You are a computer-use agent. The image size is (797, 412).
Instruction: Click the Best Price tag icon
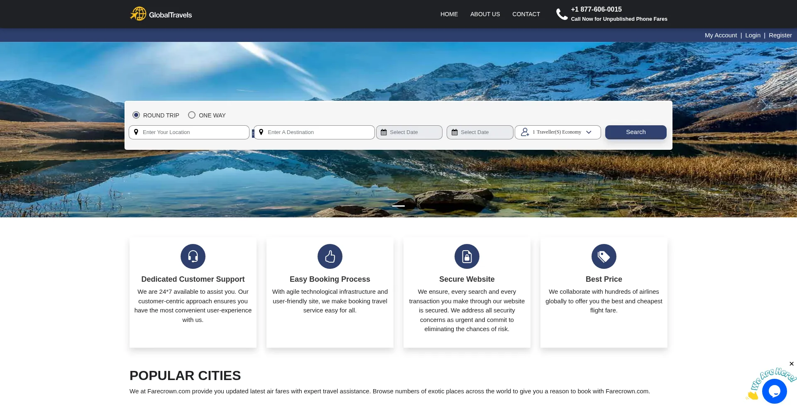click(604, 256)
